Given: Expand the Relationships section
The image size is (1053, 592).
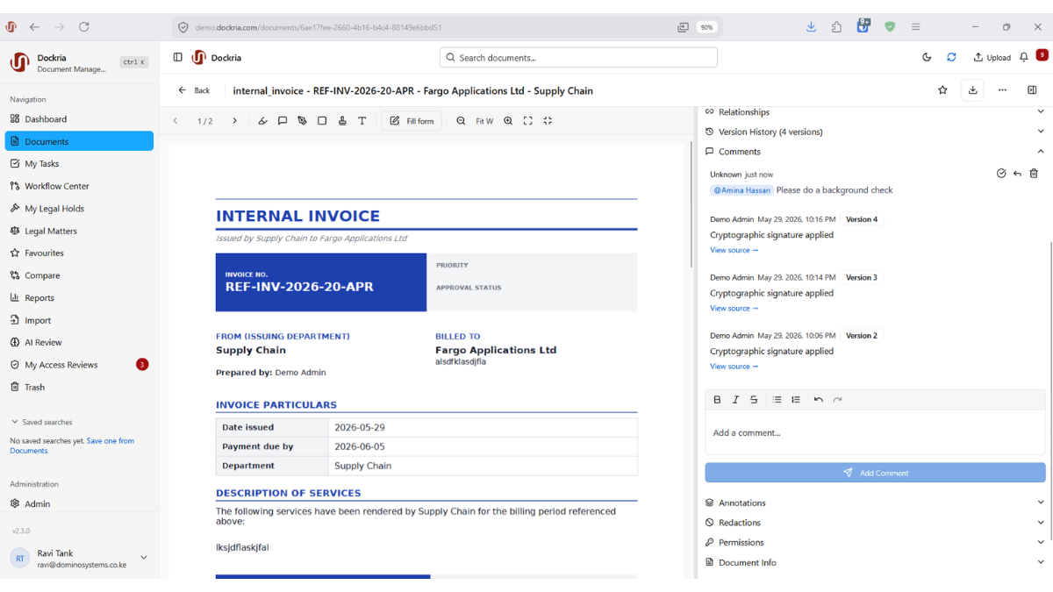Looking at the screenshot, I should [875, 112].
